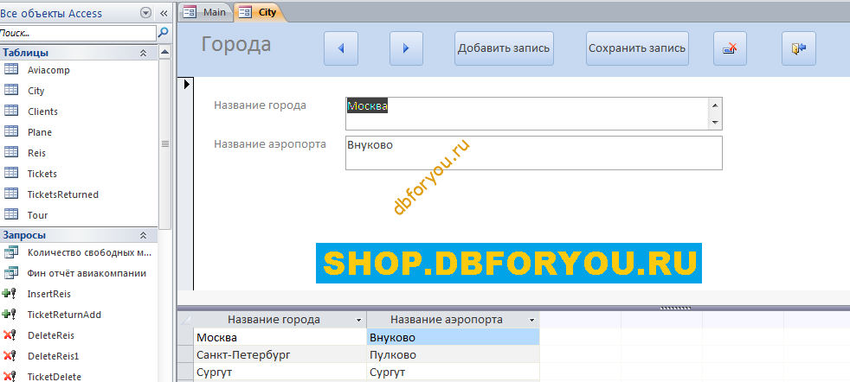Go to the next record with right arrow
Screen dimensions: 850x382
point(406,48)
